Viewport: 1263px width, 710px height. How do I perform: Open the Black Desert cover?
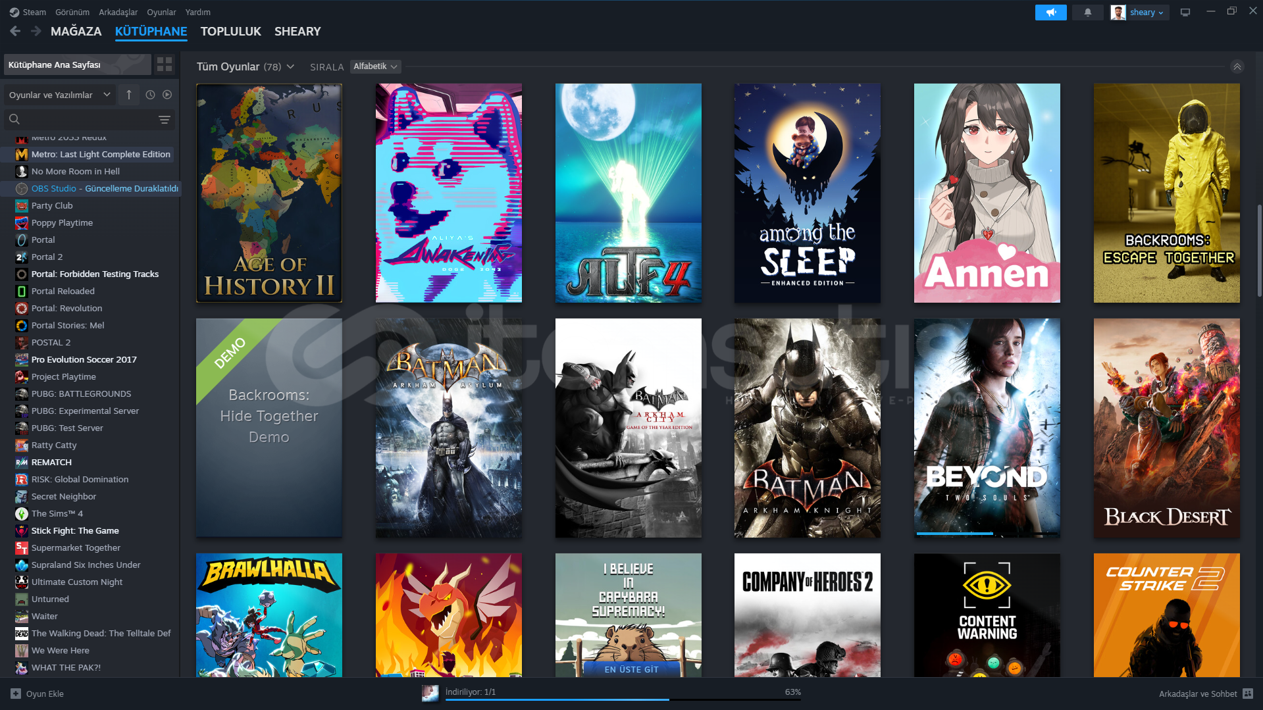(1166, 428)
